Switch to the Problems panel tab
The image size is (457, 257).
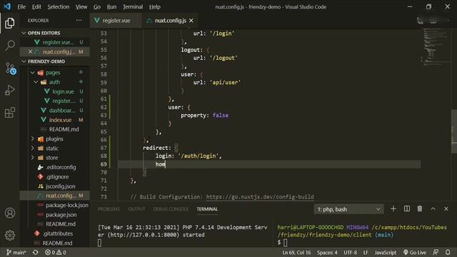(x=109, y=209)
